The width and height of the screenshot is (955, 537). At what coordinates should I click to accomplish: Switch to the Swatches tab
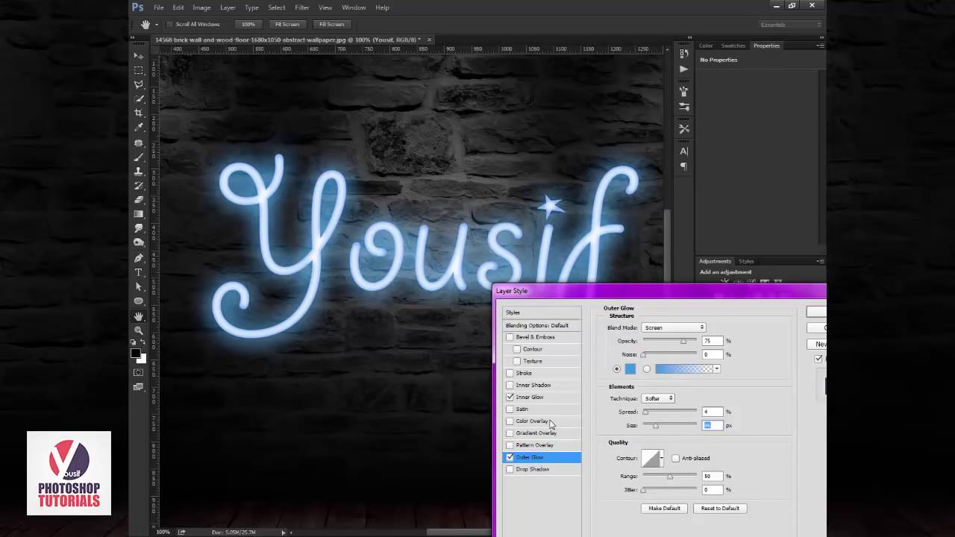pos(733,45)
